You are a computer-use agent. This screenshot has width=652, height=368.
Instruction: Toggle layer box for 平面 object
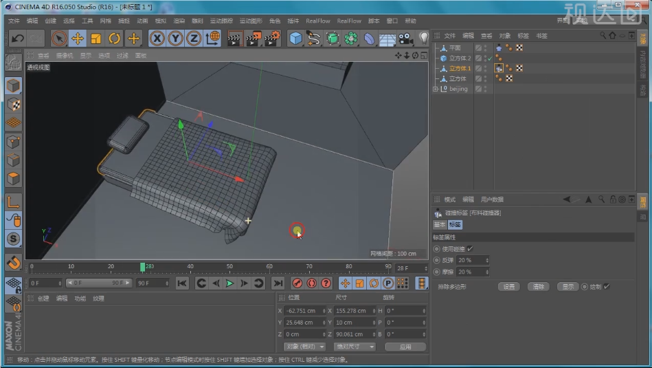tap(479, 48)
